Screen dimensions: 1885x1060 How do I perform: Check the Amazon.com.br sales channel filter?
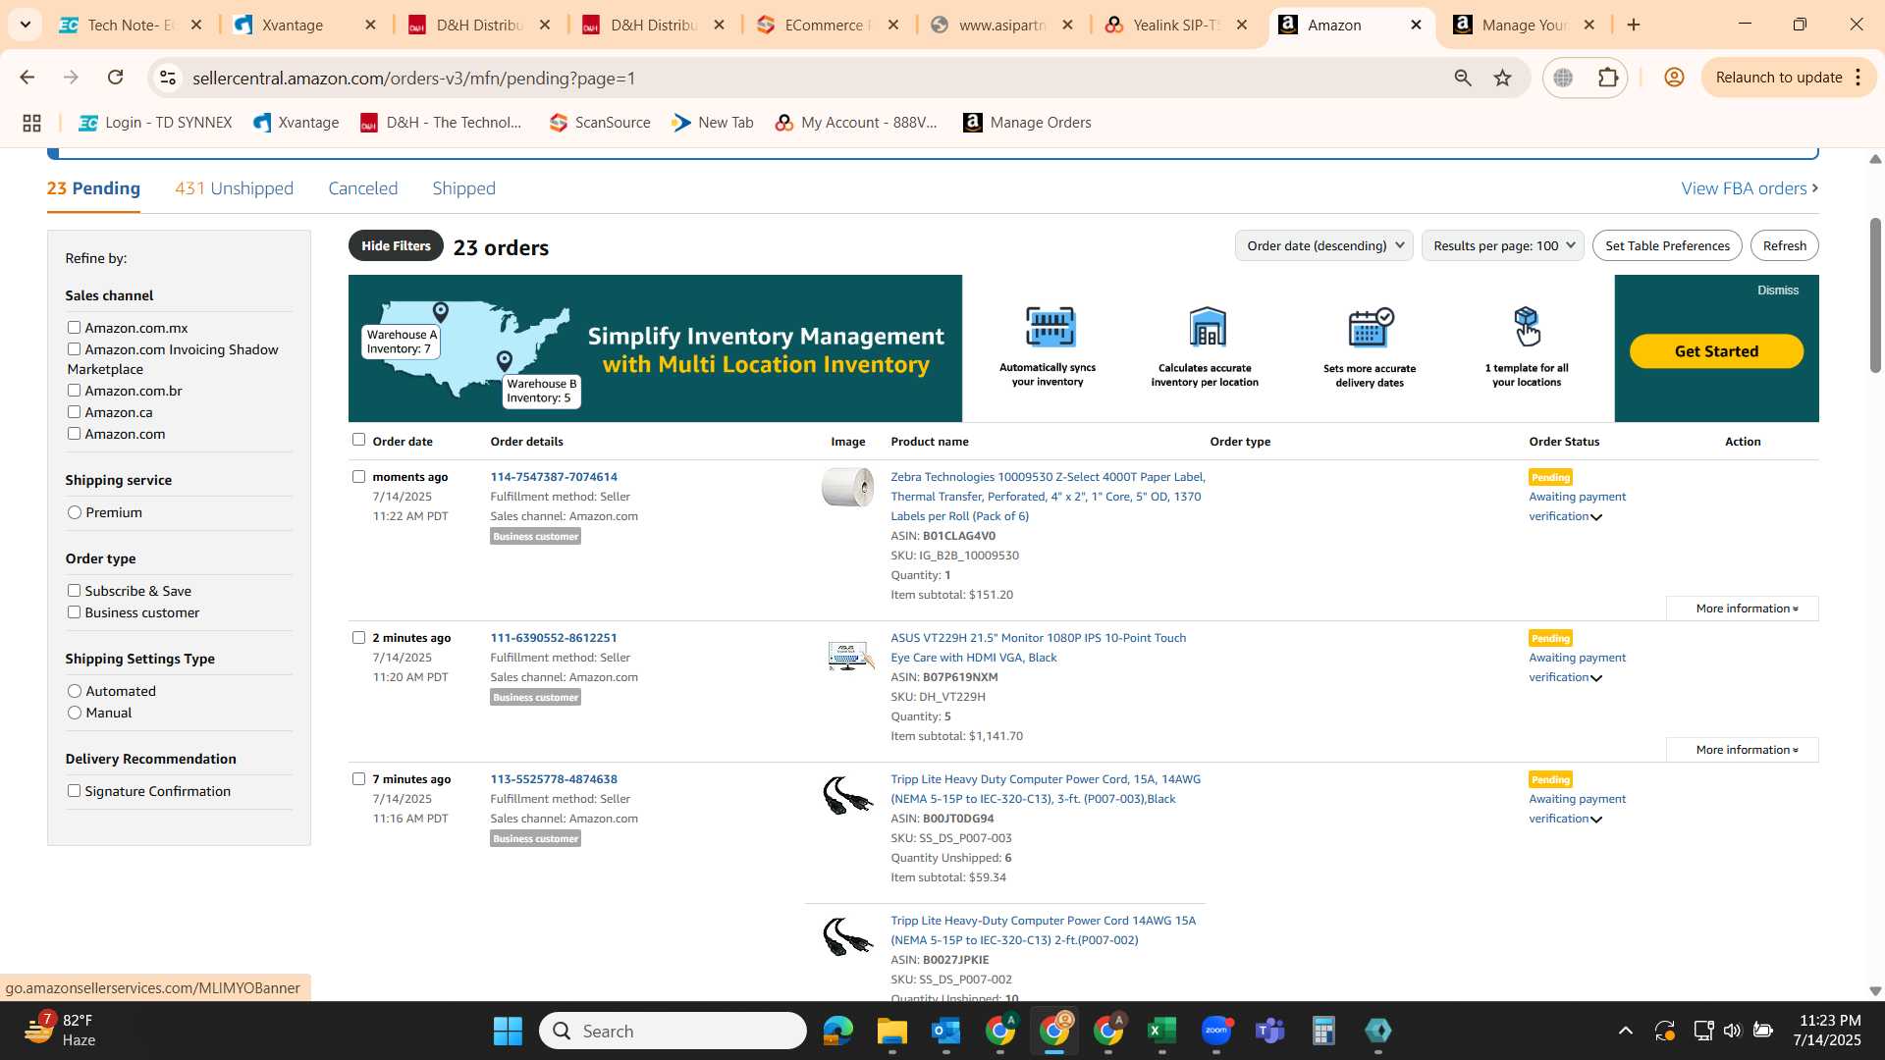point(74,390)
